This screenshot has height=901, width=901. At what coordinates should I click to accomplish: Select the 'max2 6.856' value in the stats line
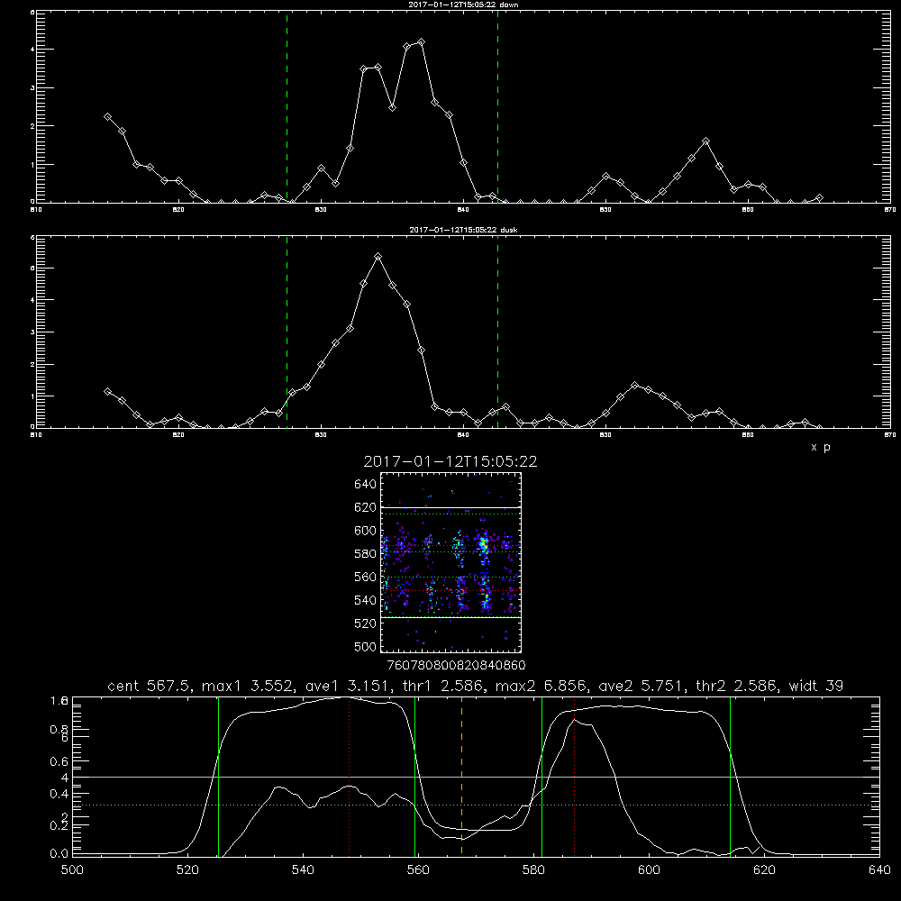539,686
